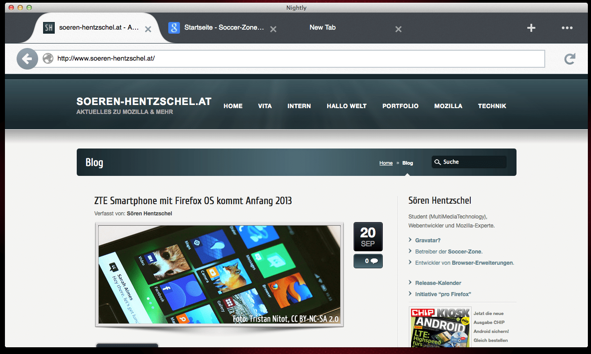The width and height of the screenshot is (591, 354).
Task: Click the Google favicon on Soccer-Zone tab
Action: point(174,28)
